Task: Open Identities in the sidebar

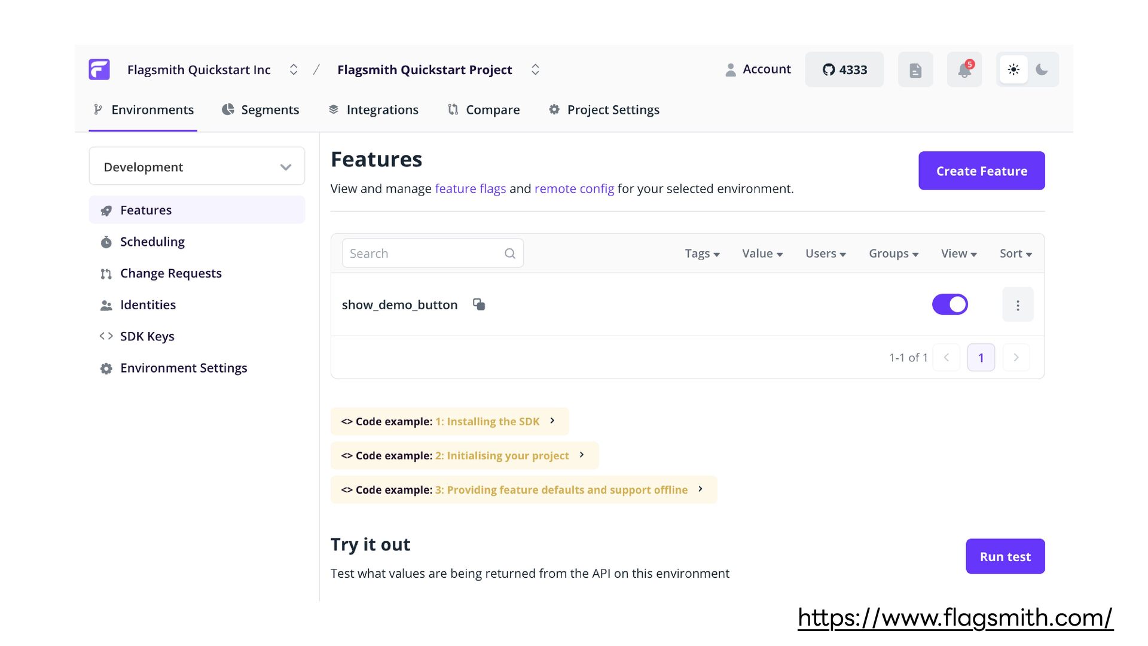Action: point(197,305)
